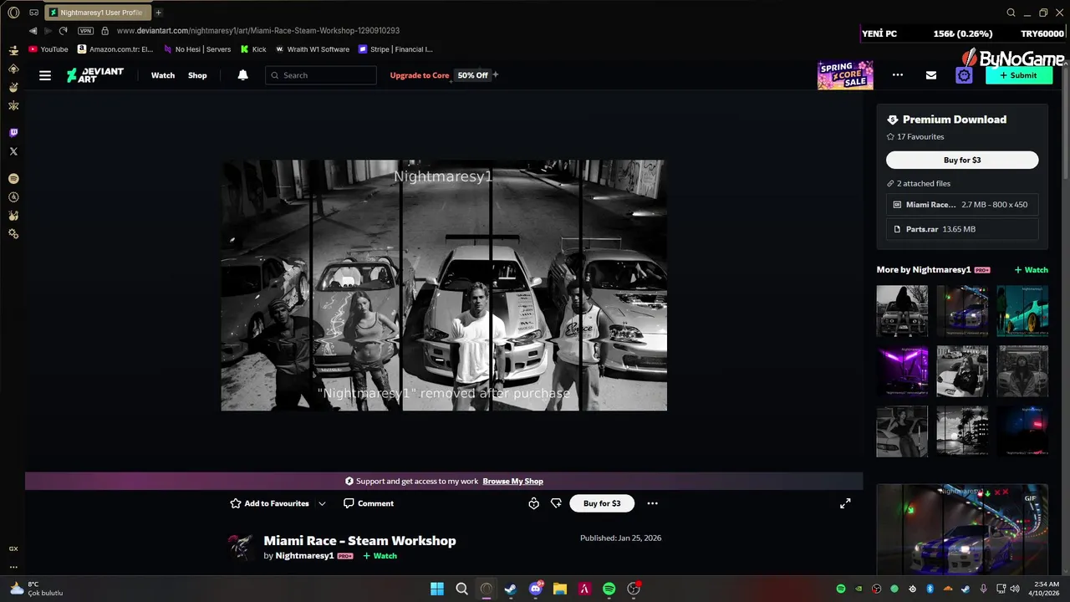Add this deviation to Favourites

click(270, 503)
